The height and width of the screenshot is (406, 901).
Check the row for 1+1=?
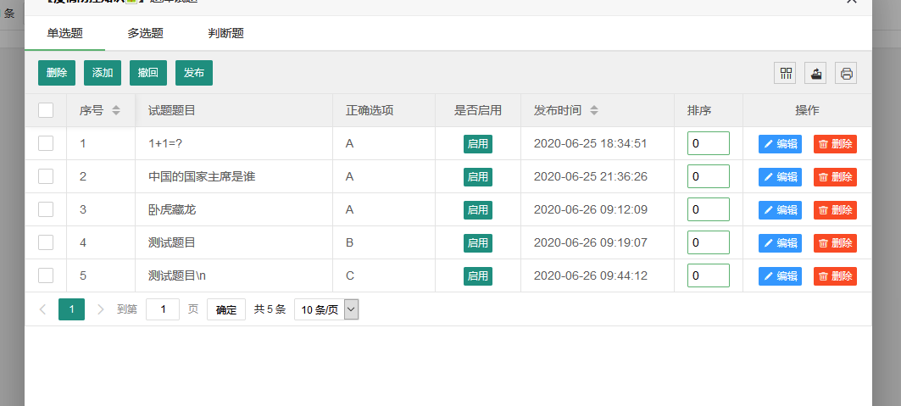click(46, 143)
